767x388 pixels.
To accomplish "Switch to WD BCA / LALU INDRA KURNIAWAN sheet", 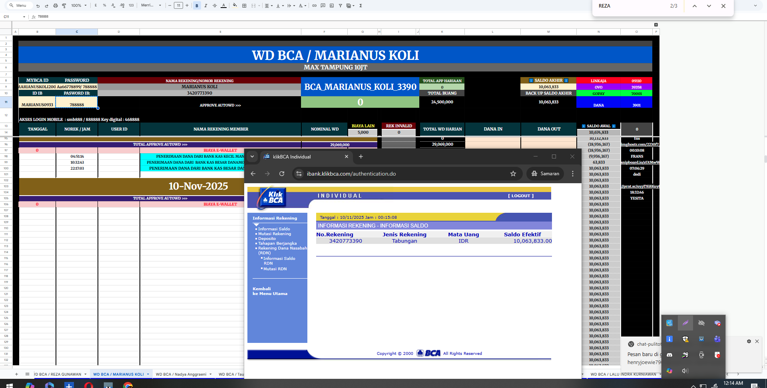I will click(x=624, y=374).
